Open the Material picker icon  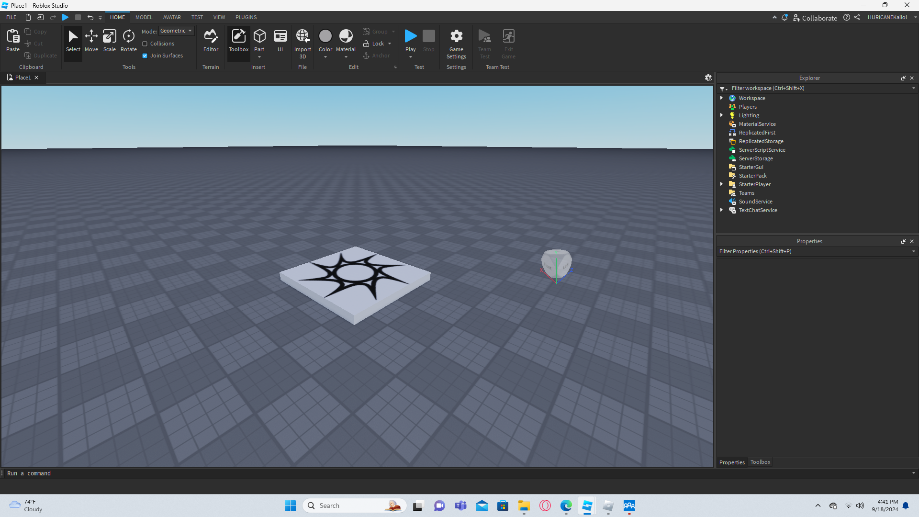click(x=346, y=37)
